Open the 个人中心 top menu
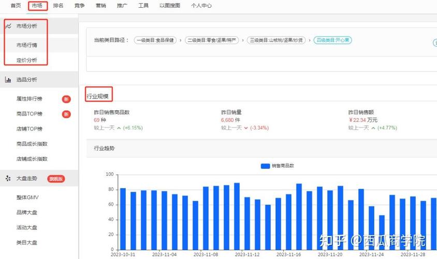The height and width of the screenshot is (259, 437). coord(201,6)
